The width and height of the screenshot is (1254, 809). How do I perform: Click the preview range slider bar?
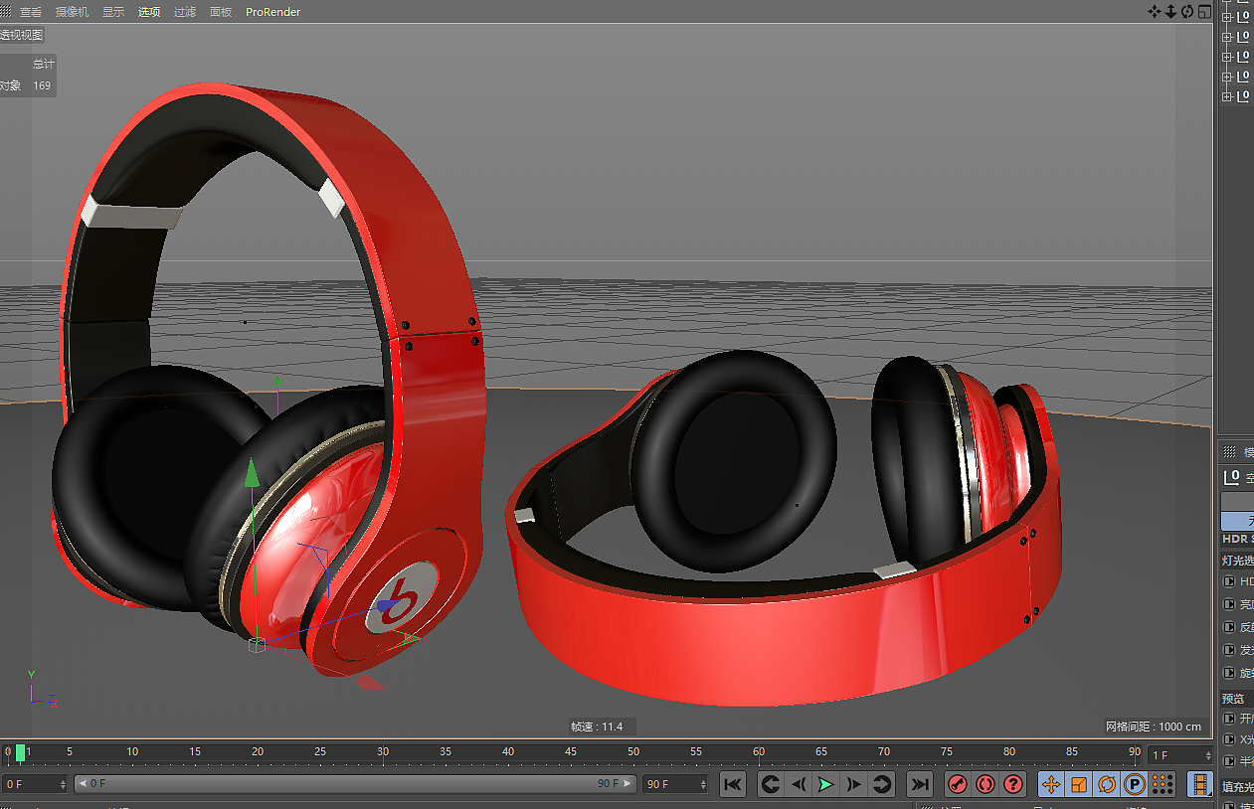tap(355, 784)
